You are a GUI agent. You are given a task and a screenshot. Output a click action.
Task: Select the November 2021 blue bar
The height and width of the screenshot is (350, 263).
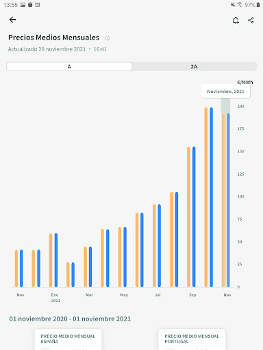point(228,200)
